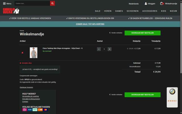The image size is (182, 114).
Task: Click the Home breadcrumb link
Action: (22, 31)
